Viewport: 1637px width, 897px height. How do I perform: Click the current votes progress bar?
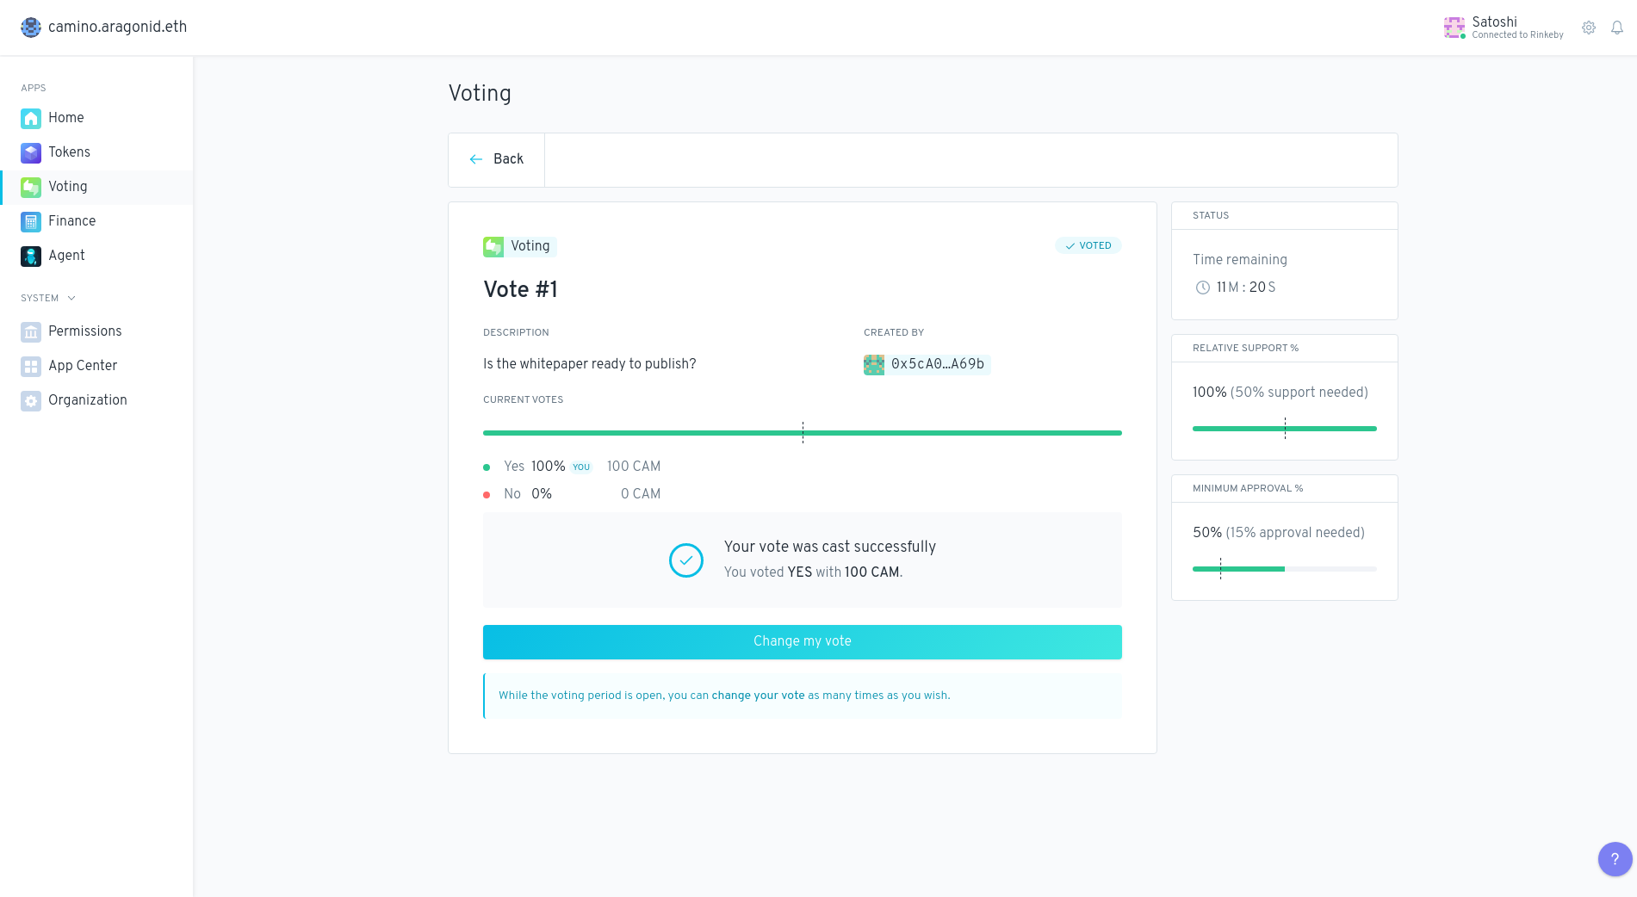[802, 432]
